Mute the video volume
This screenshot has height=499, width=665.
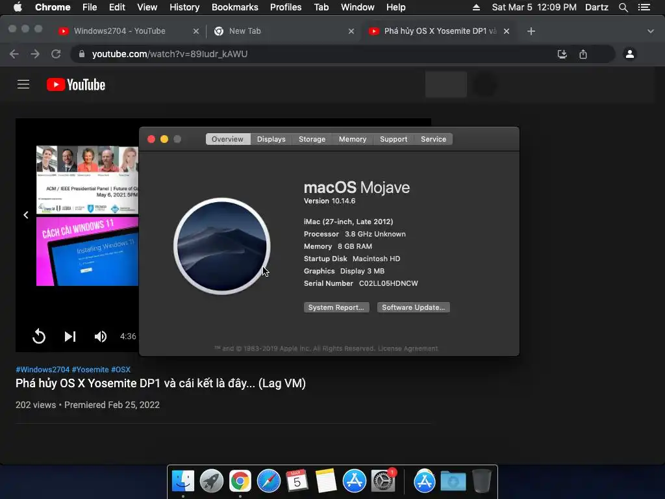tap(101, 336)
